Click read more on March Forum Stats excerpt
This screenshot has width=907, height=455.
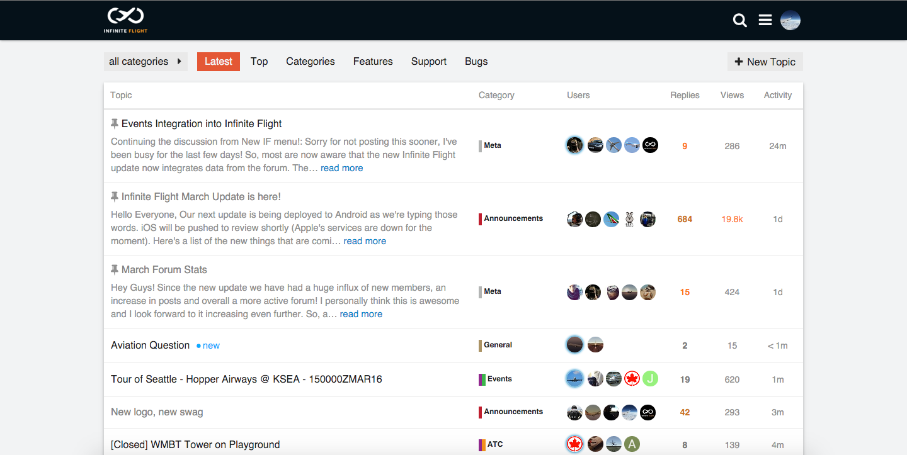(361, 314)
